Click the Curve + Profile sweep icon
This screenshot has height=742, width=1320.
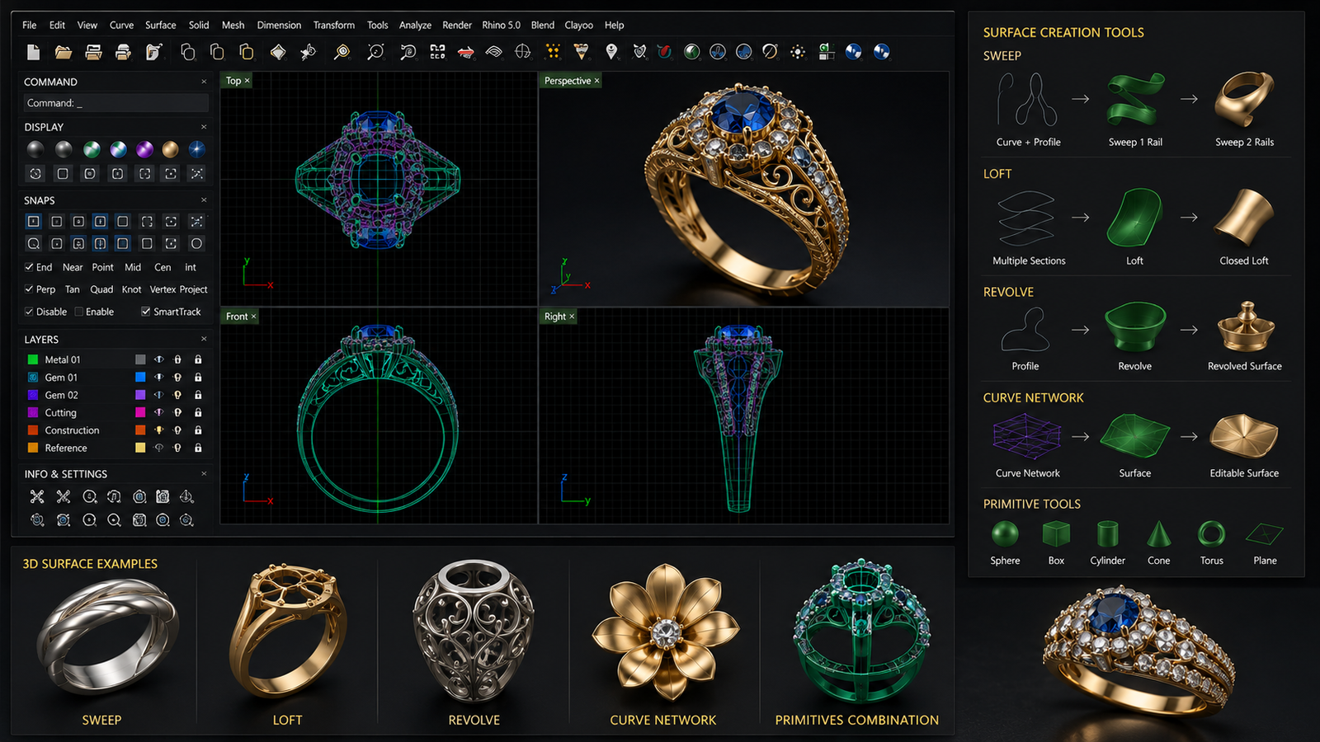tap(1028, 99)
